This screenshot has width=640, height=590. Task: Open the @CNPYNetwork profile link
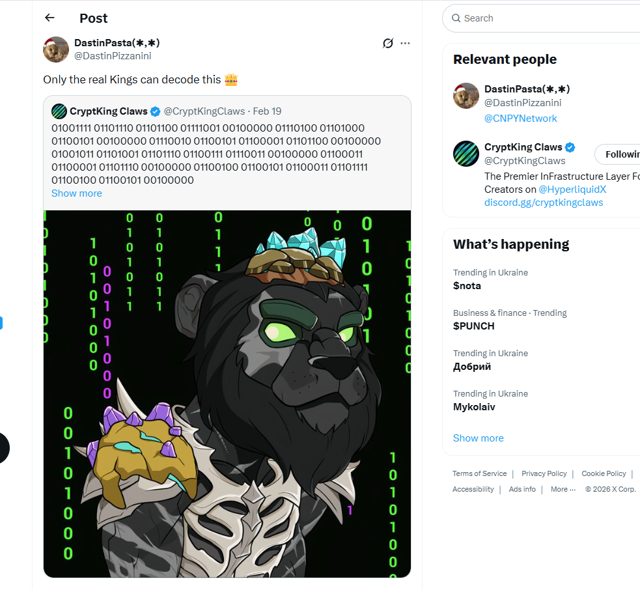tap(521, 119)
